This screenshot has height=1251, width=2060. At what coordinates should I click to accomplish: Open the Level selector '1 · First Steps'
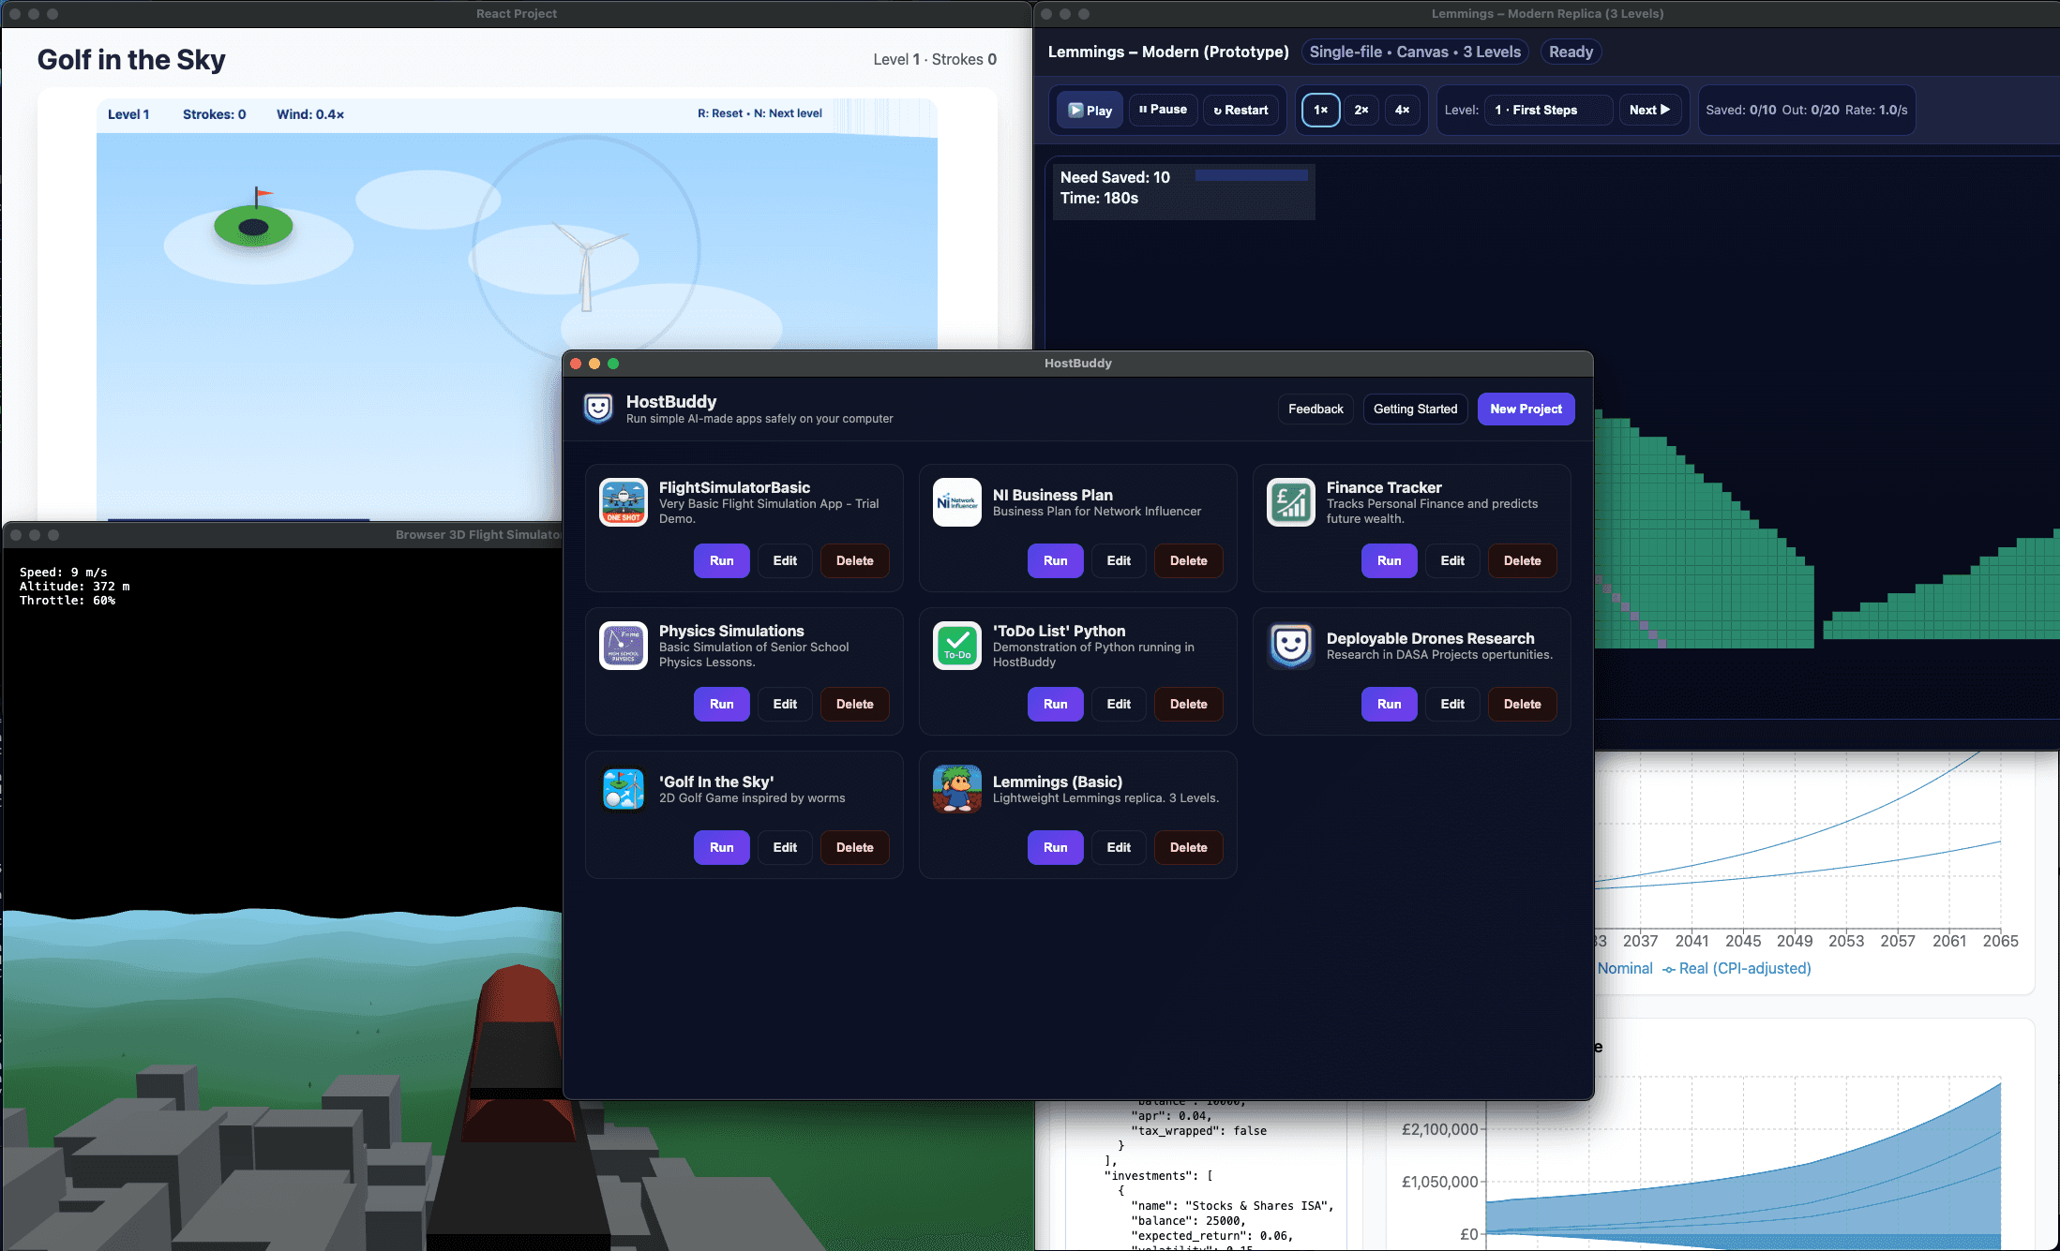[x=1549, y=110]
